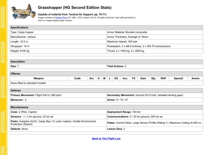Click the 'Weight: 9100 kg' cell
Screen dimensions: 207x155
coord(58,51)
